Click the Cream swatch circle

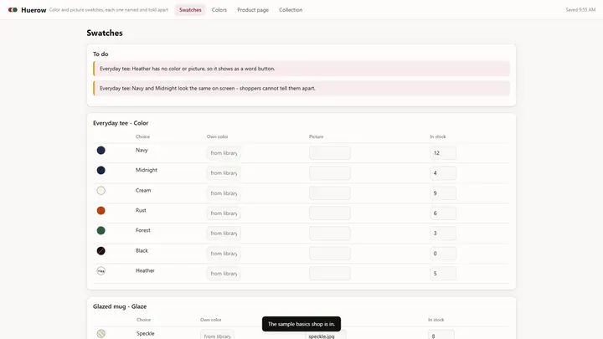point(100,191)
